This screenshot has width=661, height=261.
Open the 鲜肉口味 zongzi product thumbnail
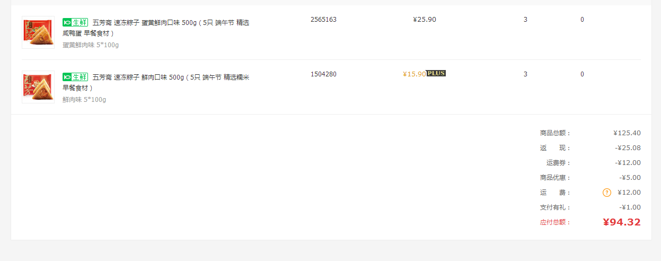38,87
